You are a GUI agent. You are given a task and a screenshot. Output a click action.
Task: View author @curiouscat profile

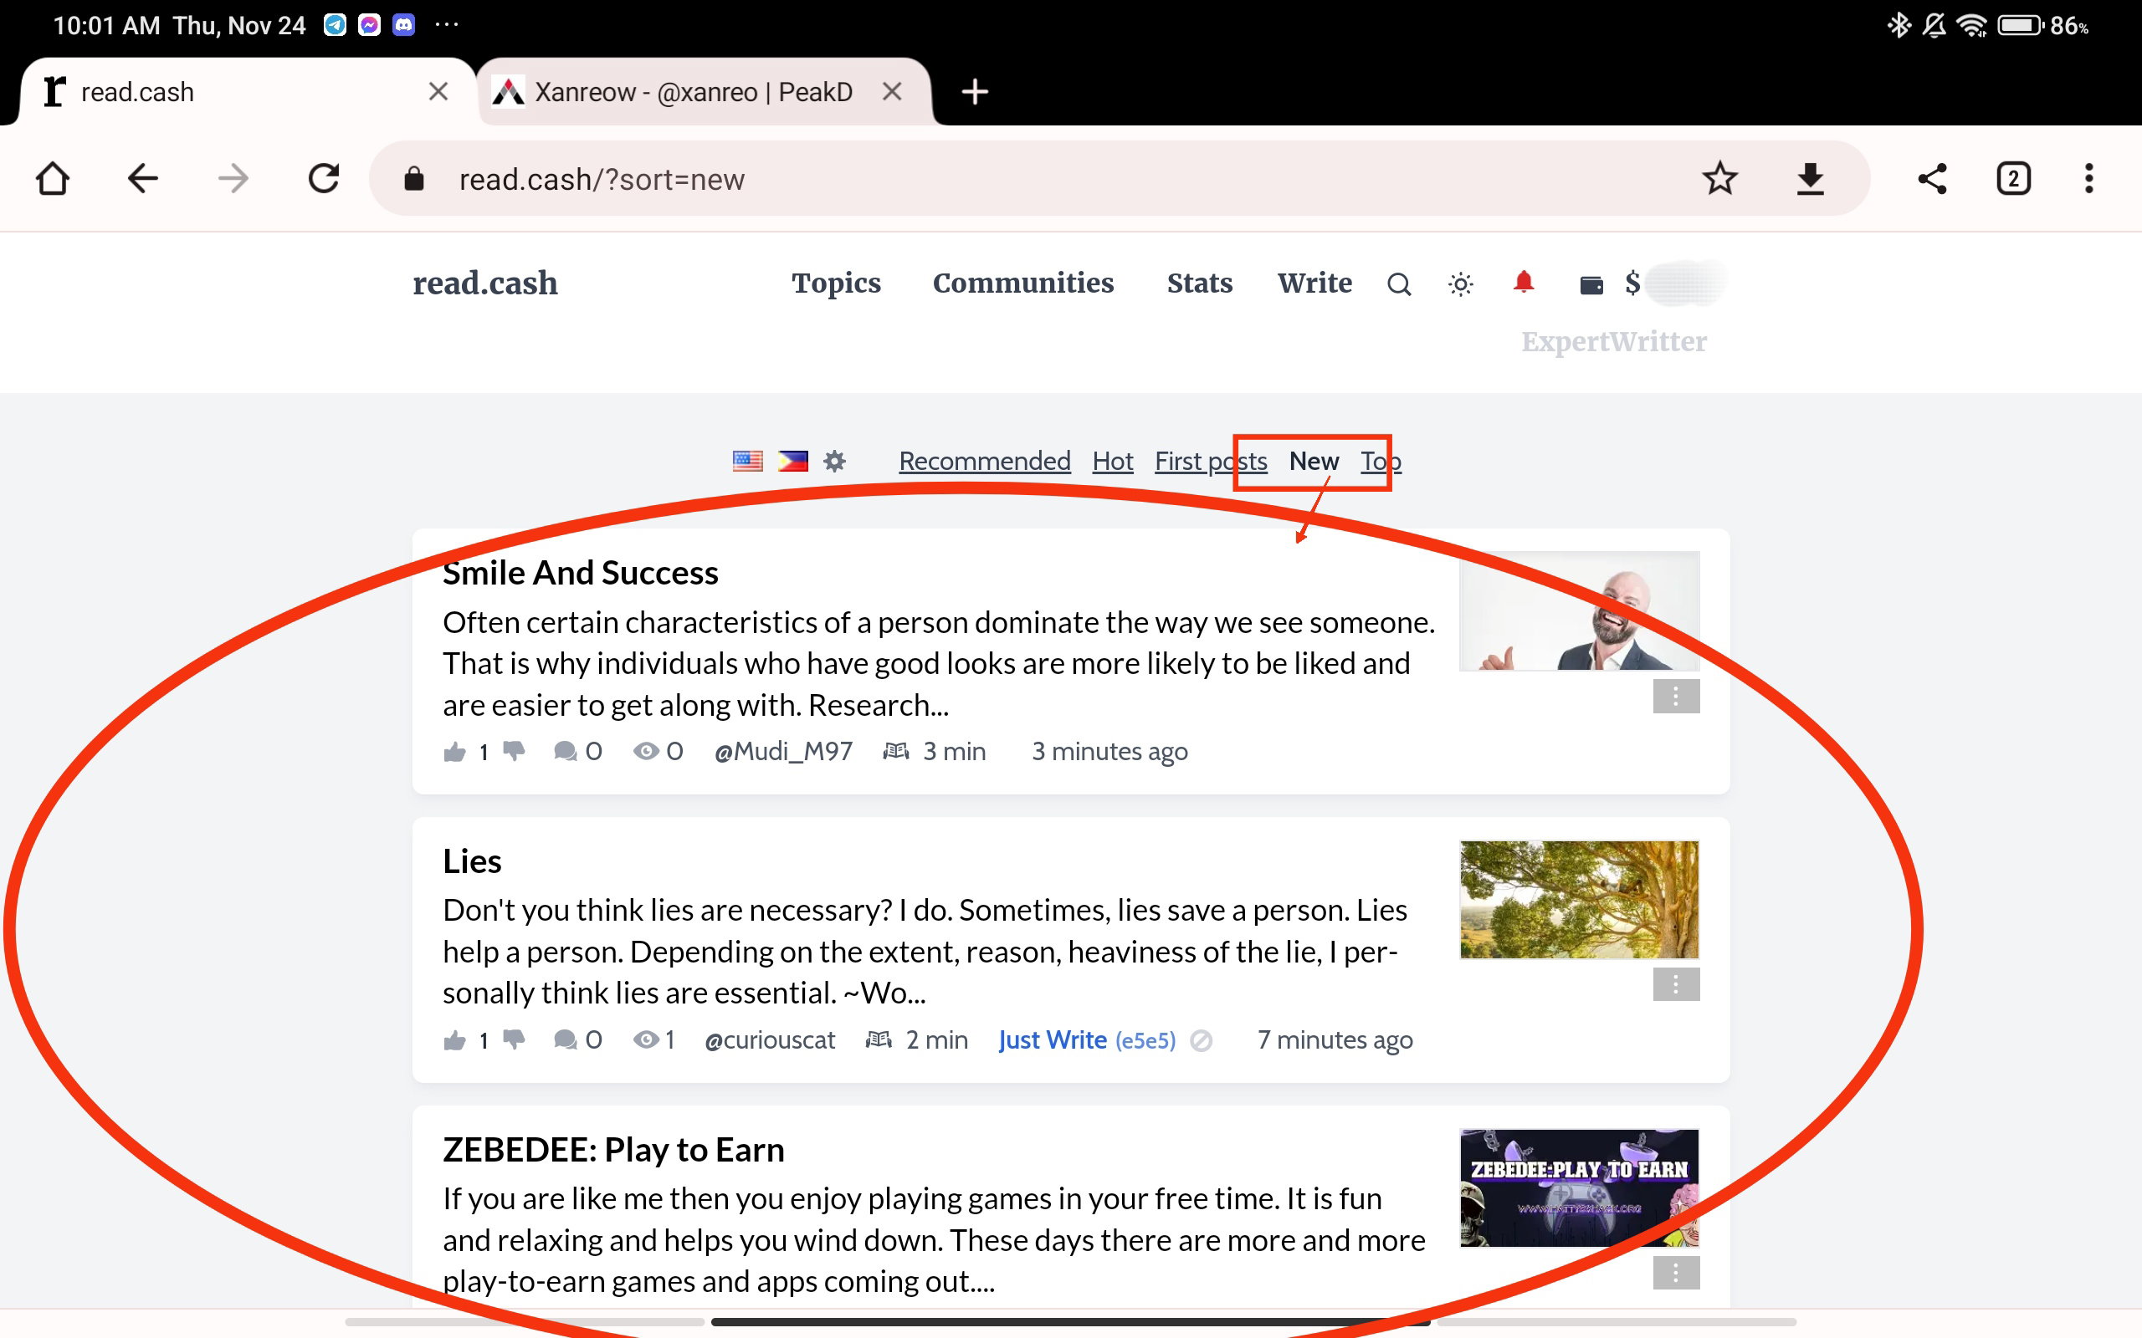coord(769,1039)
